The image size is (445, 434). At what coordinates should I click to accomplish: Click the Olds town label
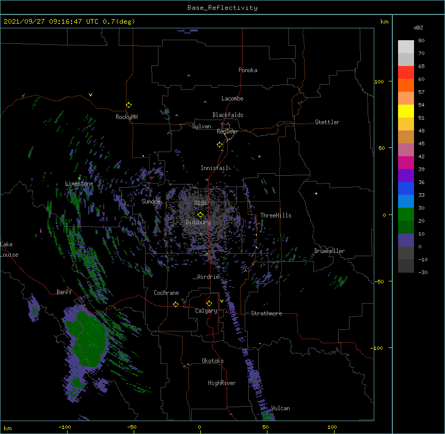[200, 203]
